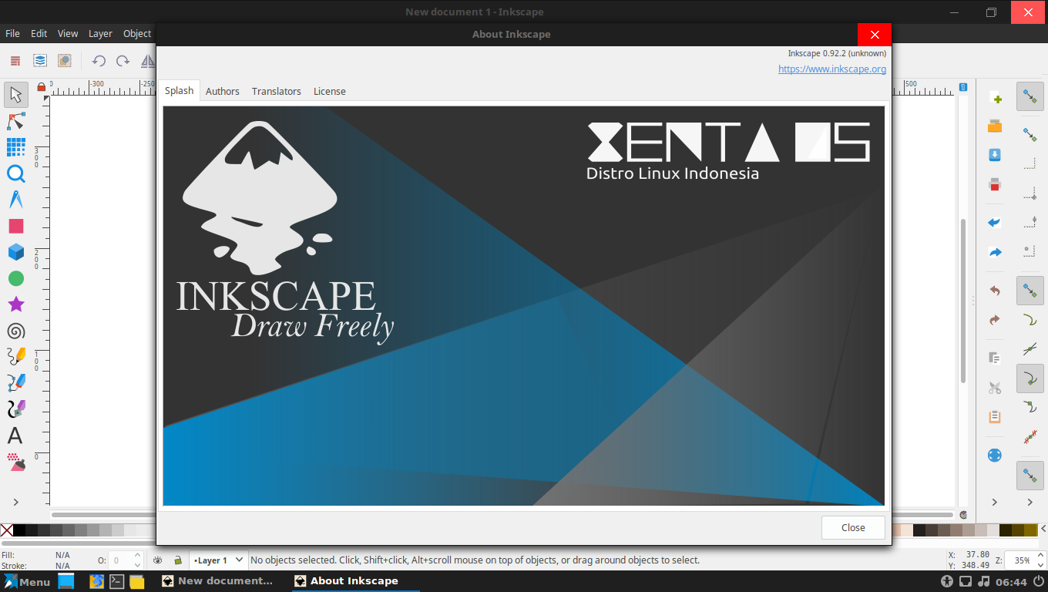Select the Rectangle tool
The width and height of the screenshot is (1048, 592).
15,226
